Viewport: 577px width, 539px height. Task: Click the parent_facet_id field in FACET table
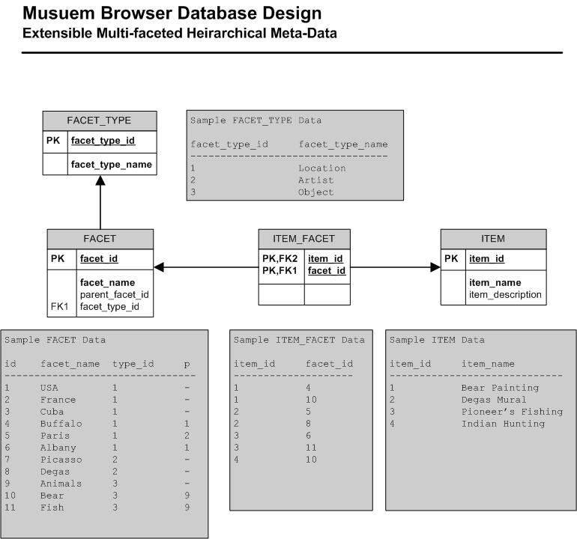pyautogui.click(x=115, y=294)
